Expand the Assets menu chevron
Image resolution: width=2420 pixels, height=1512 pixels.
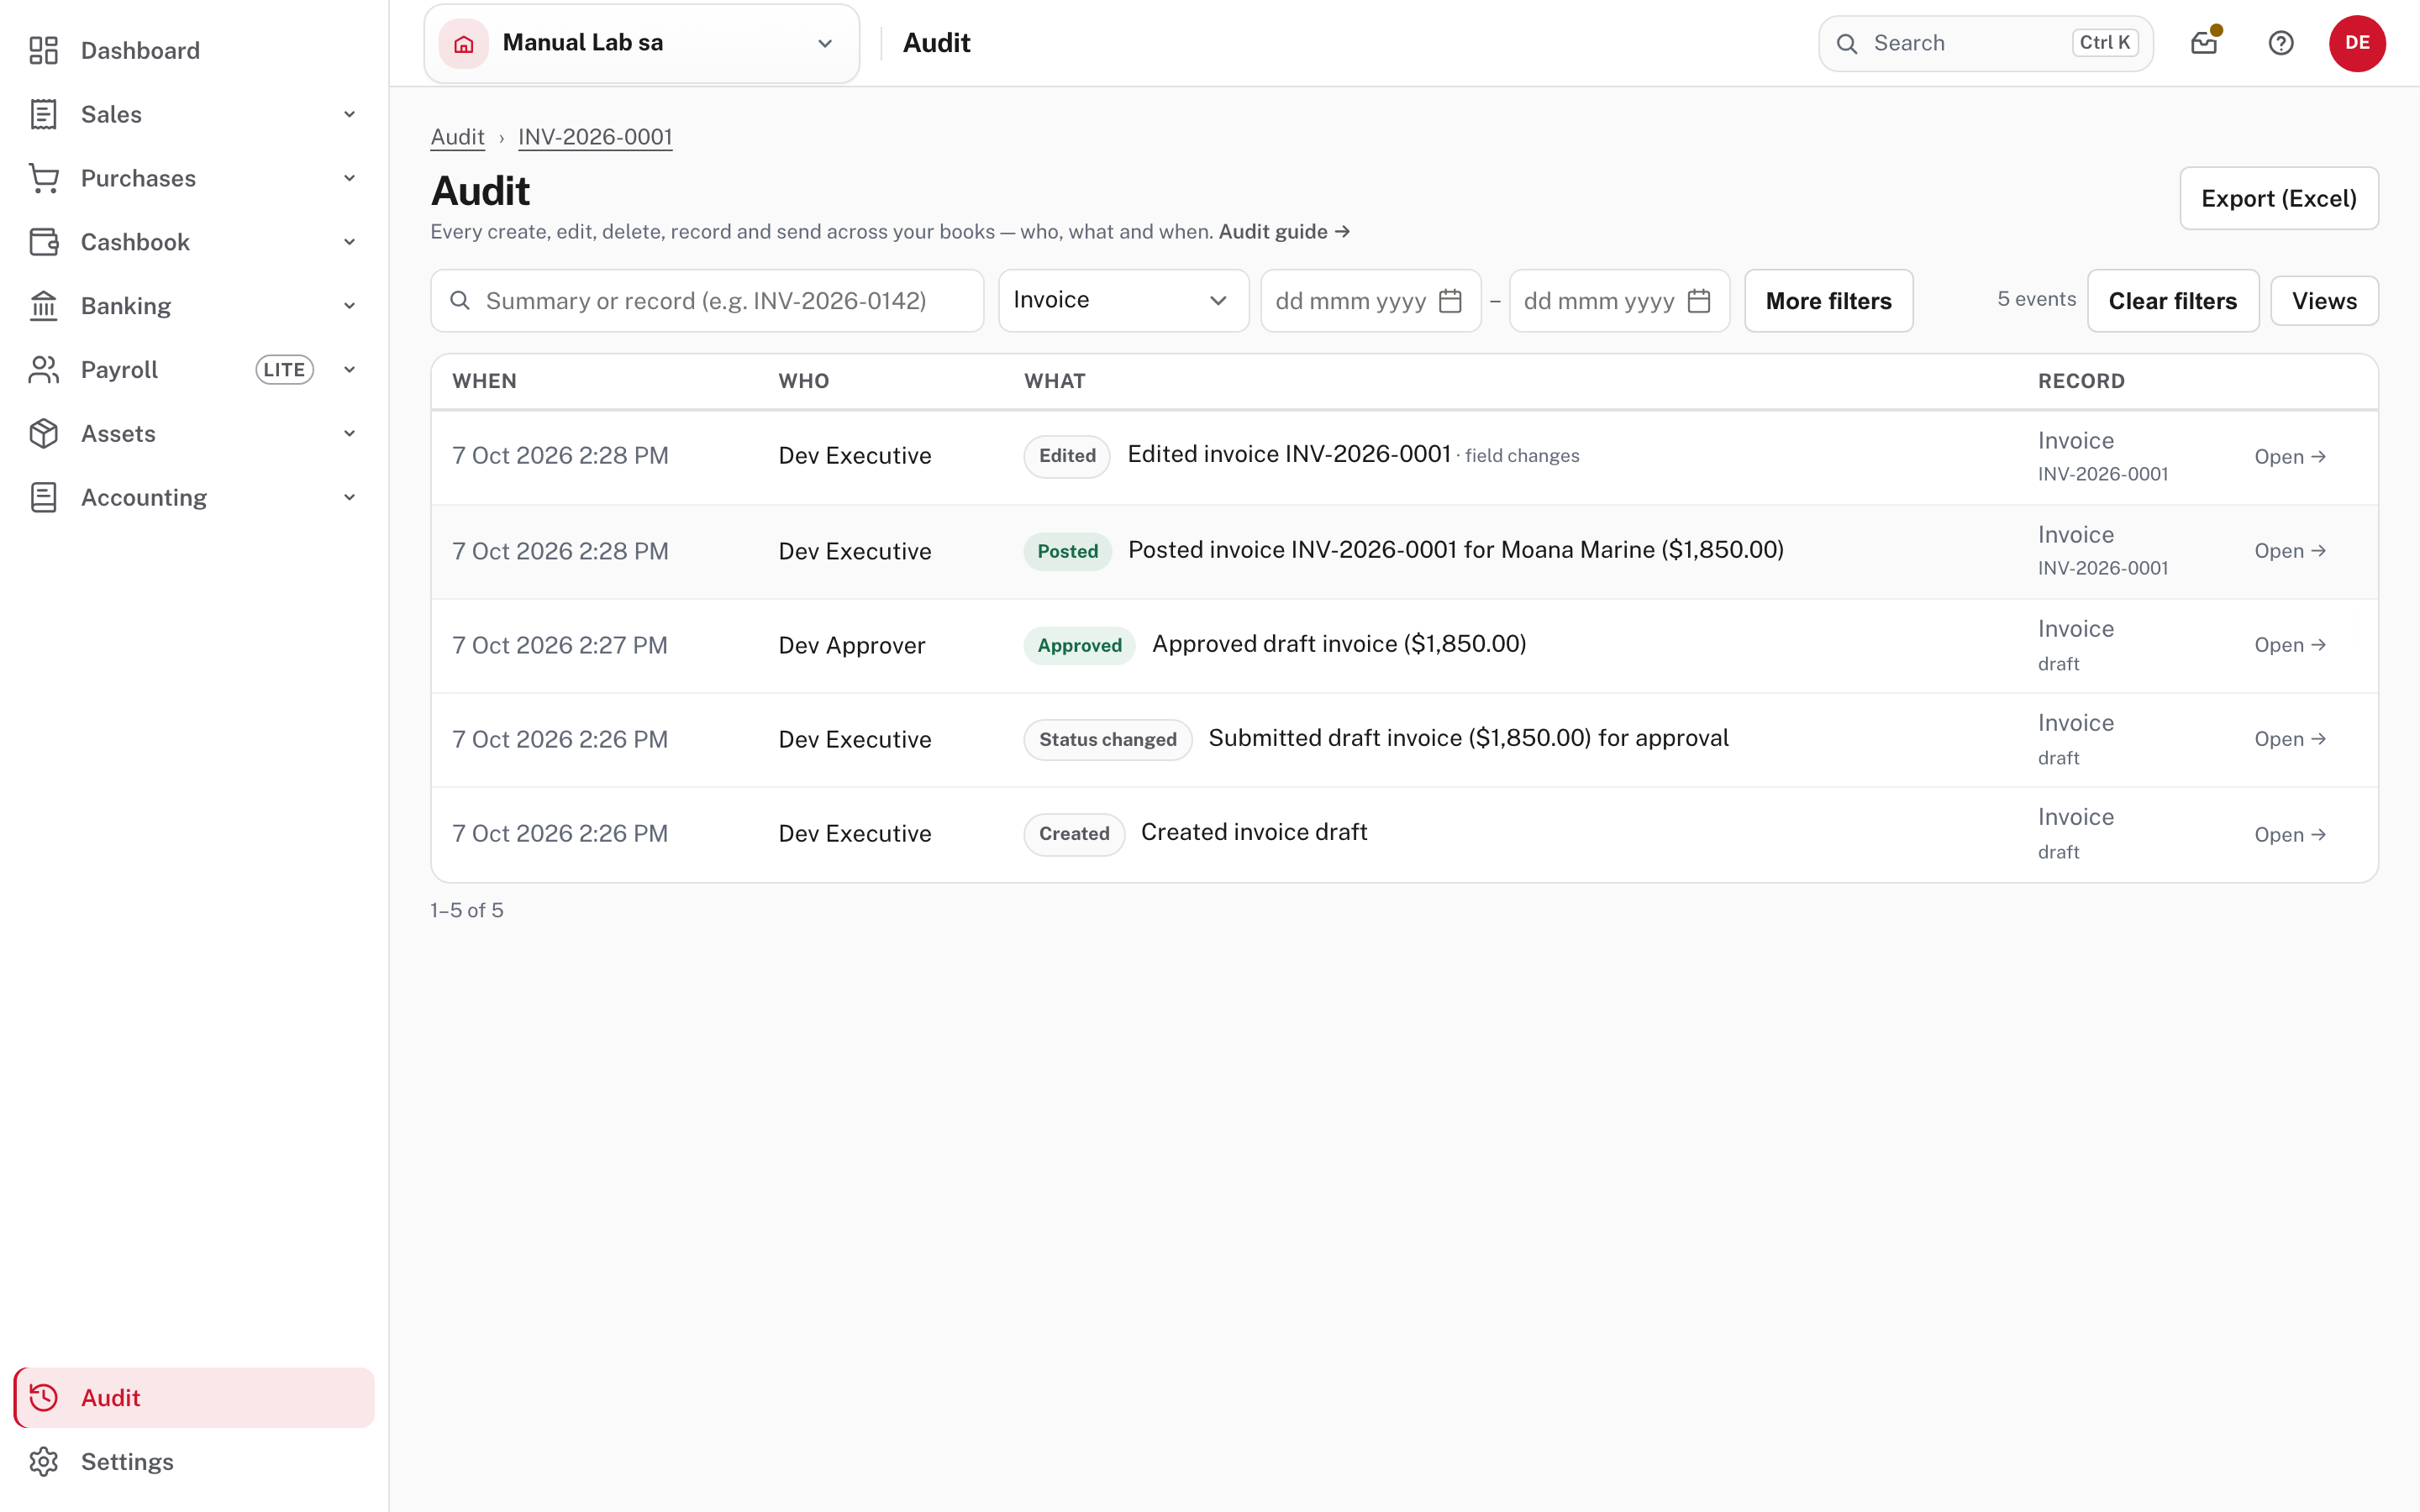pyautogui.click(x=350, y=434)
